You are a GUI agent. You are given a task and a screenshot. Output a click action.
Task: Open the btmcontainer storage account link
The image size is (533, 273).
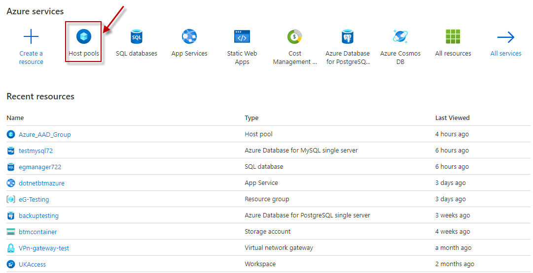[x=38, y=232]
